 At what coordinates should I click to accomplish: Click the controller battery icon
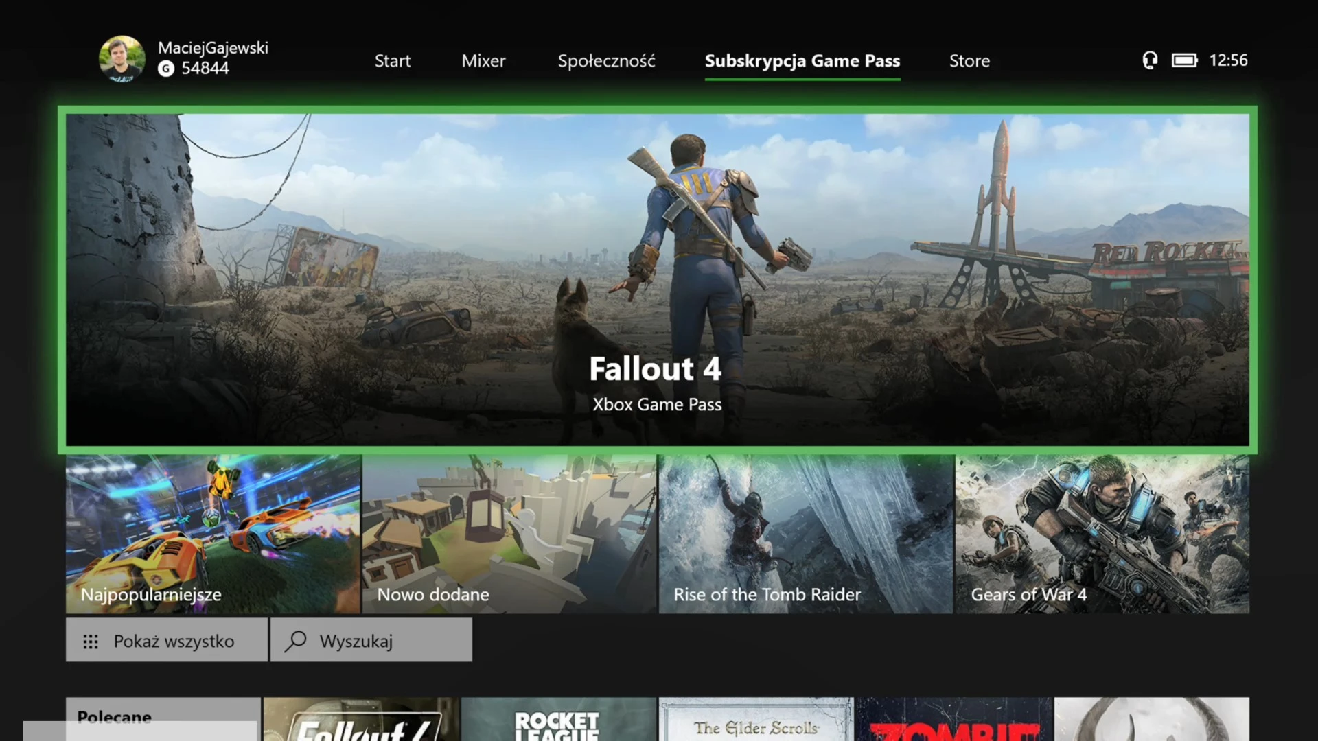click(1184, 60)
